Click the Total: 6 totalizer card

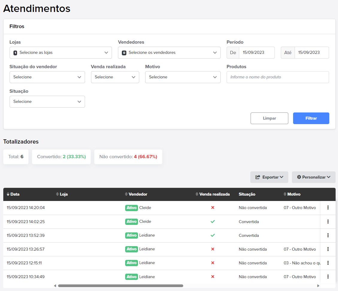(16, 157)
